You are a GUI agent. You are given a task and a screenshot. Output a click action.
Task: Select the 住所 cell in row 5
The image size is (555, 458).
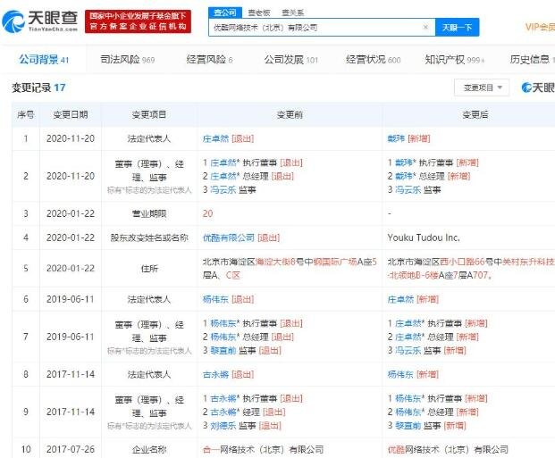coord(149,269)
